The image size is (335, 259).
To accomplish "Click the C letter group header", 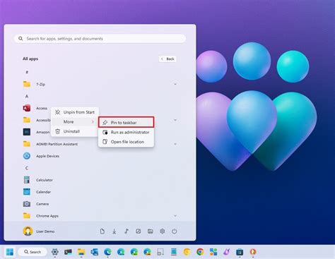I will 27,168.
